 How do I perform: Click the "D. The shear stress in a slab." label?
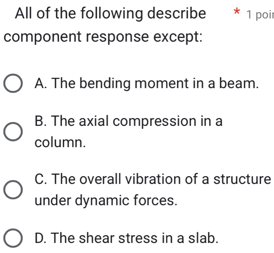[x=126, y=237]
